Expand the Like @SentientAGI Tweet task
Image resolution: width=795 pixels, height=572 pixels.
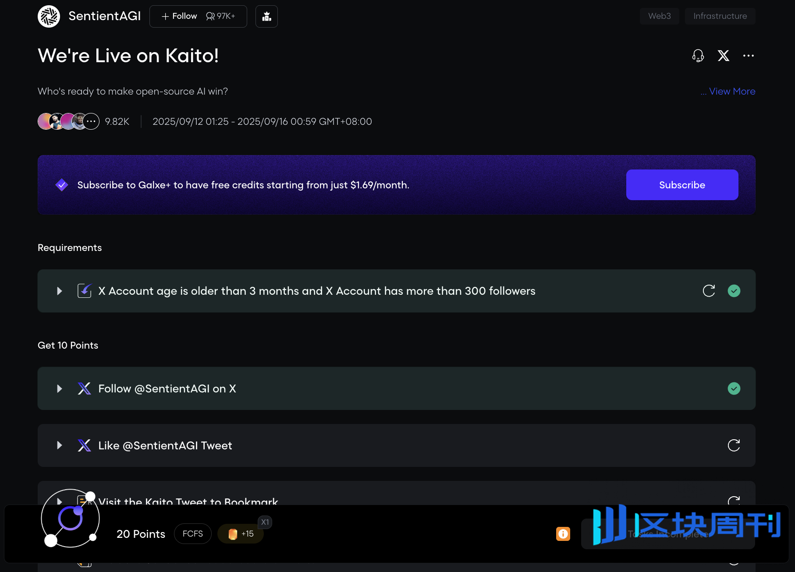click(60, 445)
